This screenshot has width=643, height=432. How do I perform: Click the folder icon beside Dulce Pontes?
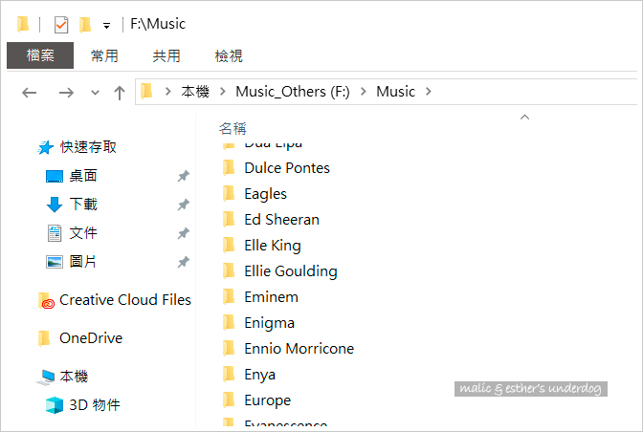(229, 167)
